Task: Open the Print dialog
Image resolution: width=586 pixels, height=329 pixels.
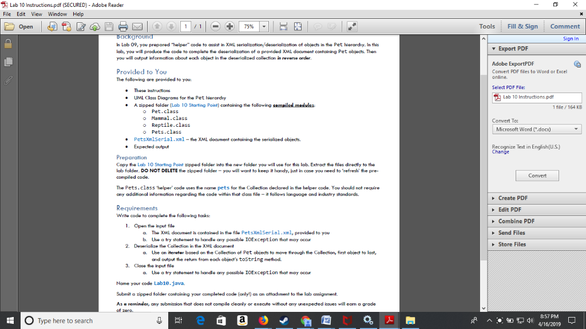Action: [x=123, y=26]
